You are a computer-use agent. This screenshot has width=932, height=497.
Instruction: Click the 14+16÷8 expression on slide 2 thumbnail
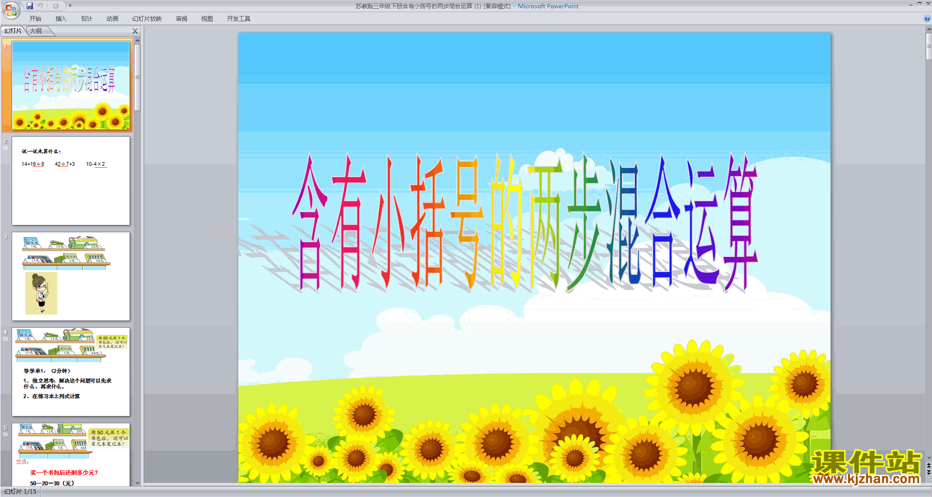pos(33,164)
